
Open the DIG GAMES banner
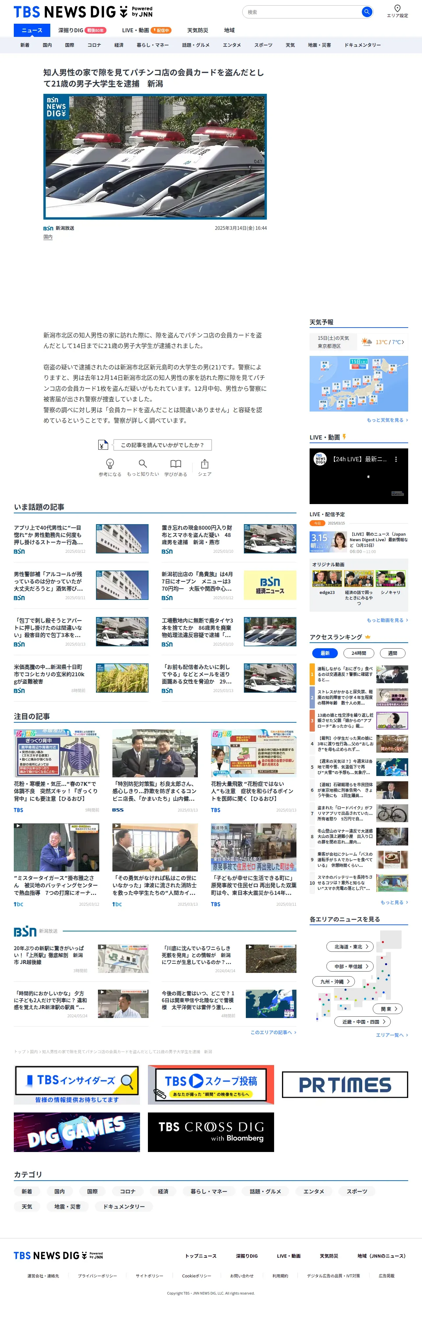pyautogui.click(x=77, y=1132)
